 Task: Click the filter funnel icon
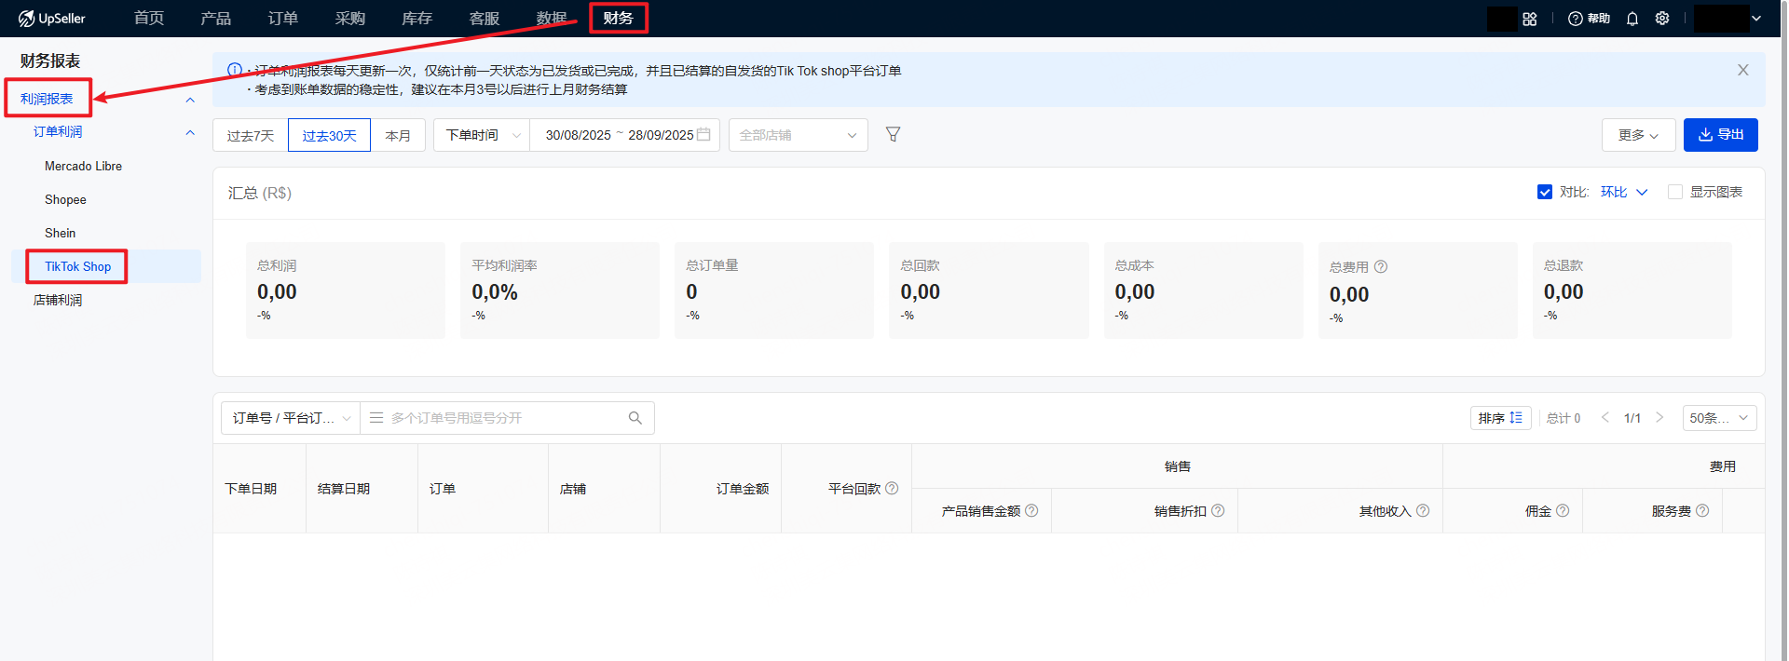893,135
